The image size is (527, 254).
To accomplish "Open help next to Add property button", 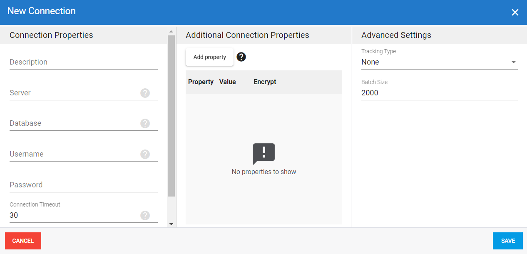I will (x=241, y=57).
